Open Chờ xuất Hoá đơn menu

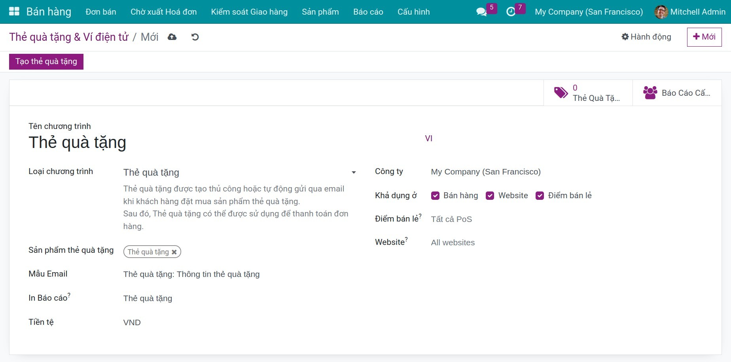164,12
